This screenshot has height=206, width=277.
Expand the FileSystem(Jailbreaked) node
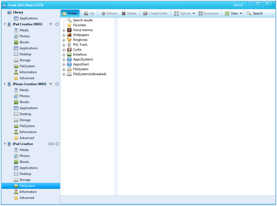[x=64, y=75]
